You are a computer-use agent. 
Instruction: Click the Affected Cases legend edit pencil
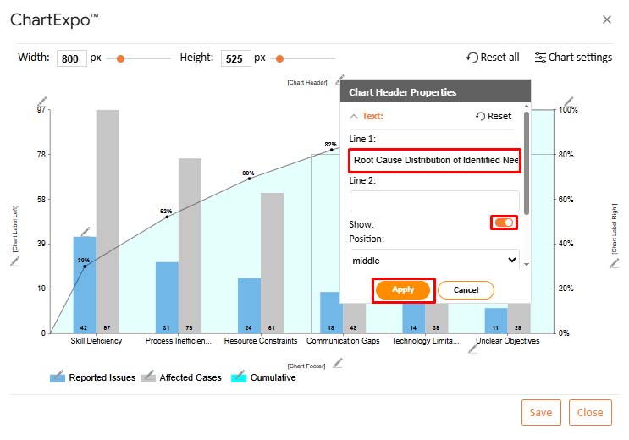tap(148, 375)
